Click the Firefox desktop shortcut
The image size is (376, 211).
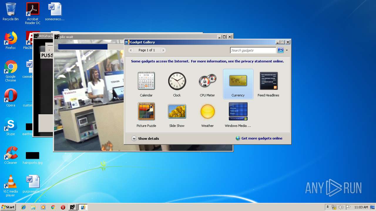click(x=11, y=40)
